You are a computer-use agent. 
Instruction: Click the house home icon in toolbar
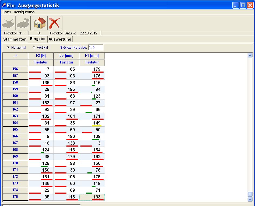tap(40, 23)
